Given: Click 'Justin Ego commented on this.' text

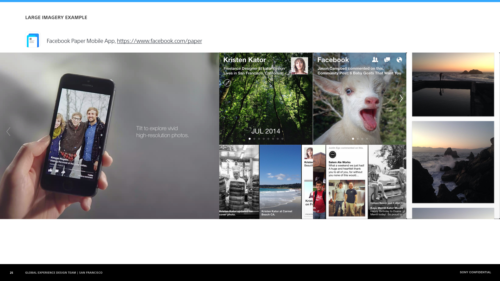Looking at the screenshot, I should click(346, 148).
